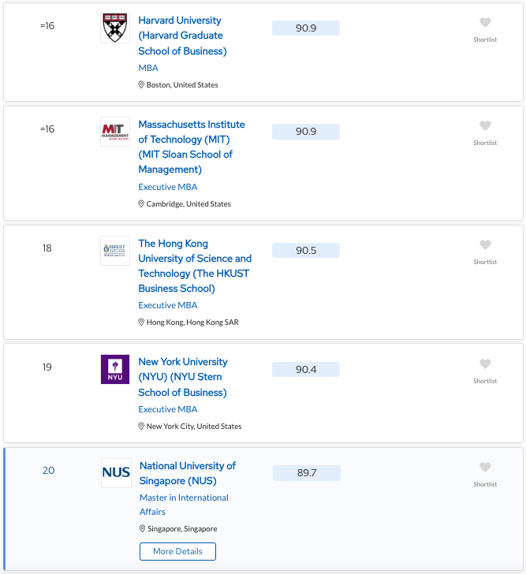Toggle shortlist heart for MIT Sloan
526x574 pixels.
coord(485,126)
